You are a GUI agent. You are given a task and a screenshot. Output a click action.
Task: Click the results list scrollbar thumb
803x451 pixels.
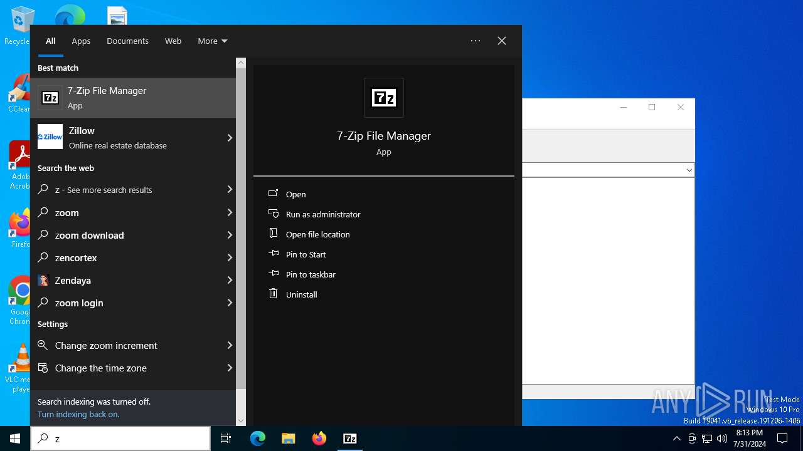[x=241, y=228]
